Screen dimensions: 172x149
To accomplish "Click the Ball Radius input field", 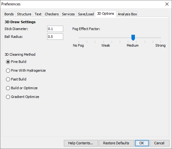I will click(x=55, y=37).
